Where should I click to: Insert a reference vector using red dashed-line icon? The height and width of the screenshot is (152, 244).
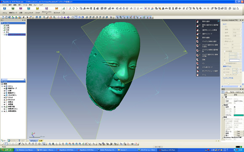(67, 8)
